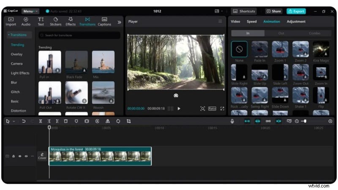Open the Player panel options menu
Viewport: 338px width, 190px height.
tap(220, 22)
